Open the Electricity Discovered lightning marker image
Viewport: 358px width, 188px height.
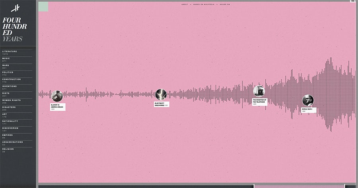[161, 94]
